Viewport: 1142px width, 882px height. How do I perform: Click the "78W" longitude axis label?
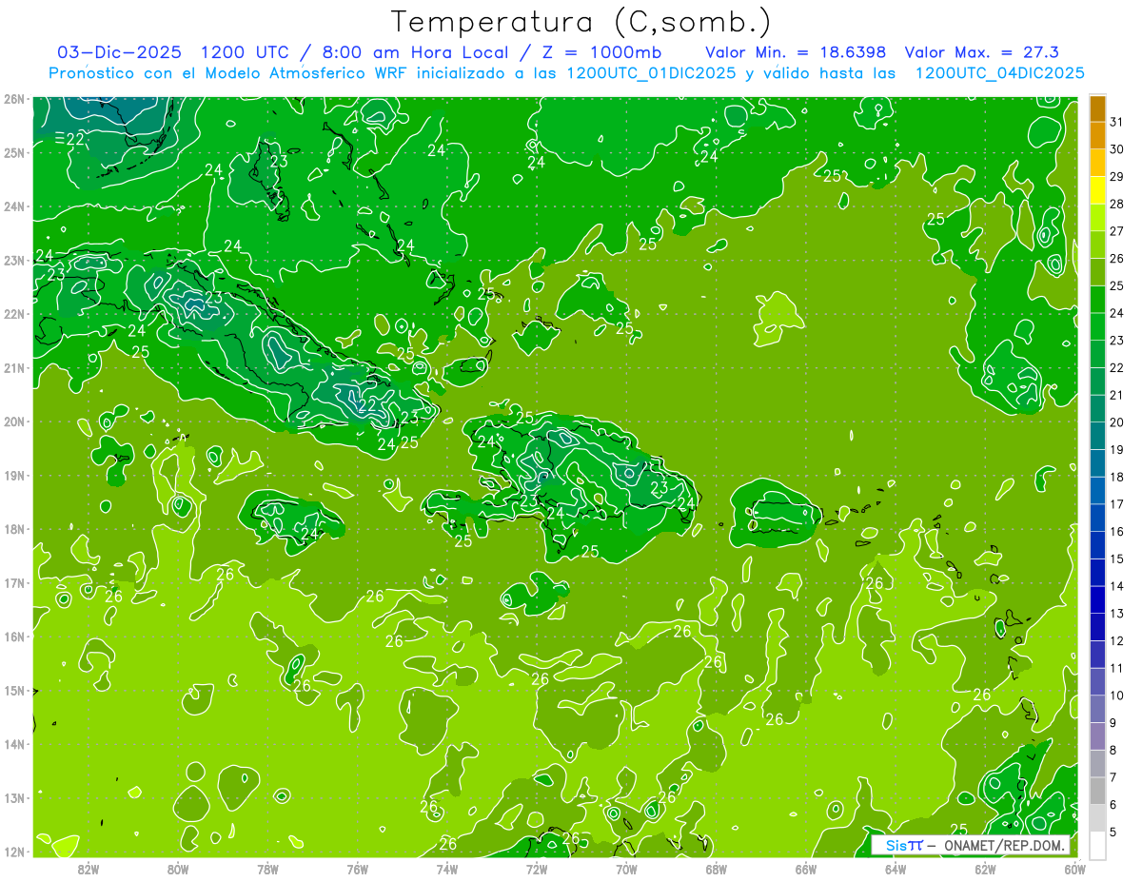(x=267, y=869)
